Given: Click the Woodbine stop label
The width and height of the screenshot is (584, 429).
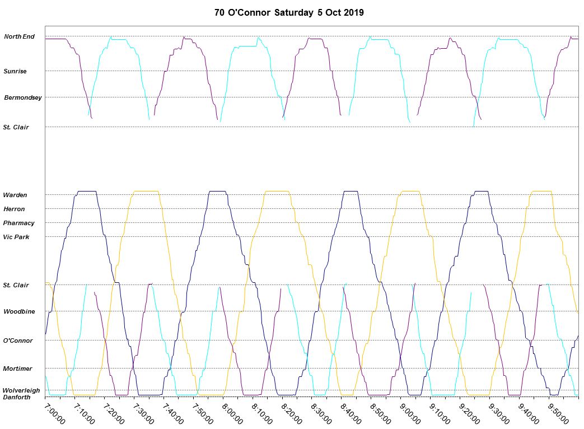Looking at the screenshot, I should point(18,312).
